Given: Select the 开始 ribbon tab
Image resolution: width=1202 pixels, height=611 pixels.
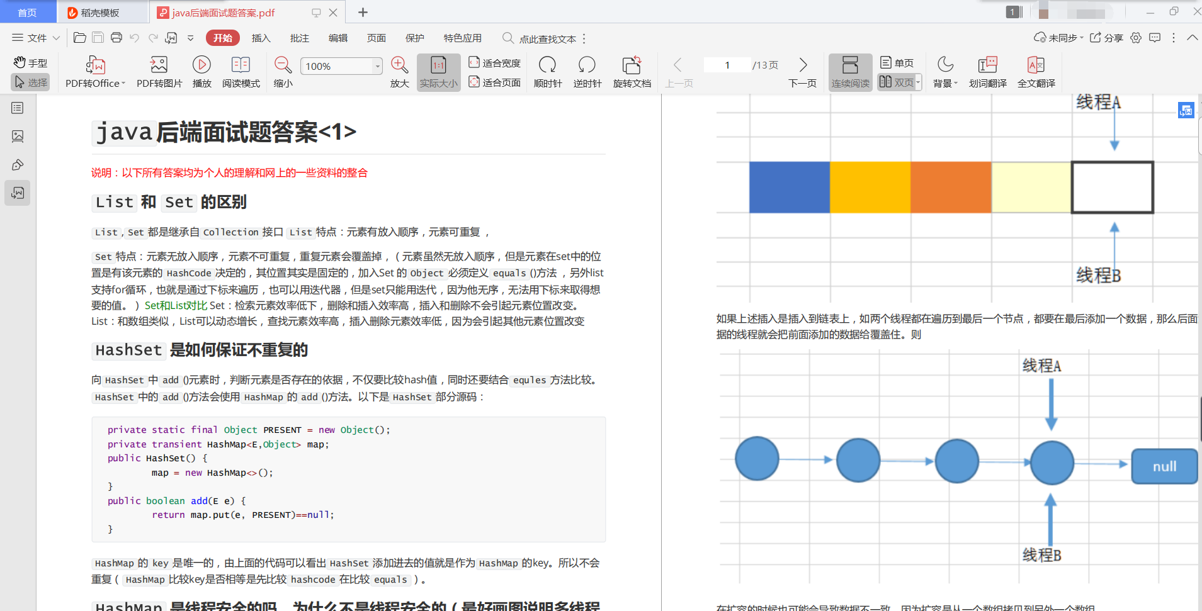Looking at the screenshot, I should [x=222, y=38].
